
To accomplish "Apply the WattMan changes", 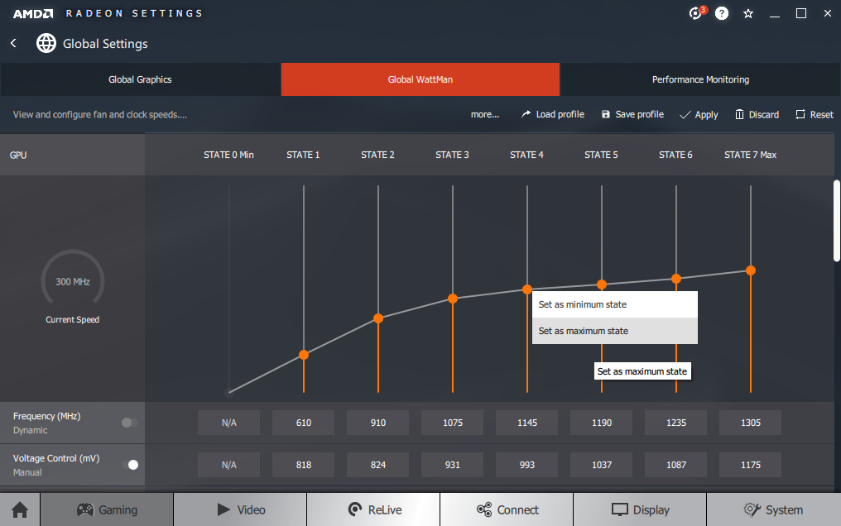I will tap(699, 115).
